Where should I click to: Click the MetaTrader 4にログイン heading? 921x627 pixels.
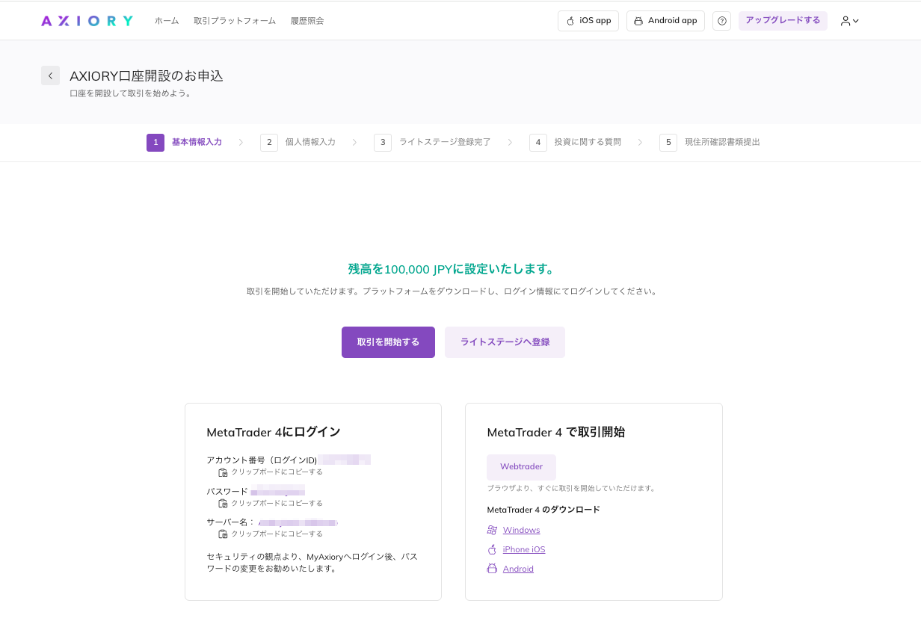[x=274, y=432]
